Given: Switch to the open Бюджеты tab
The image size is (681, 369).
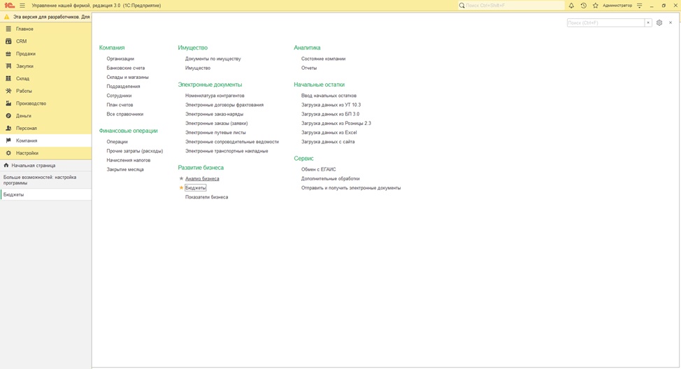Looking at the screenshot, I should (14, 195).
